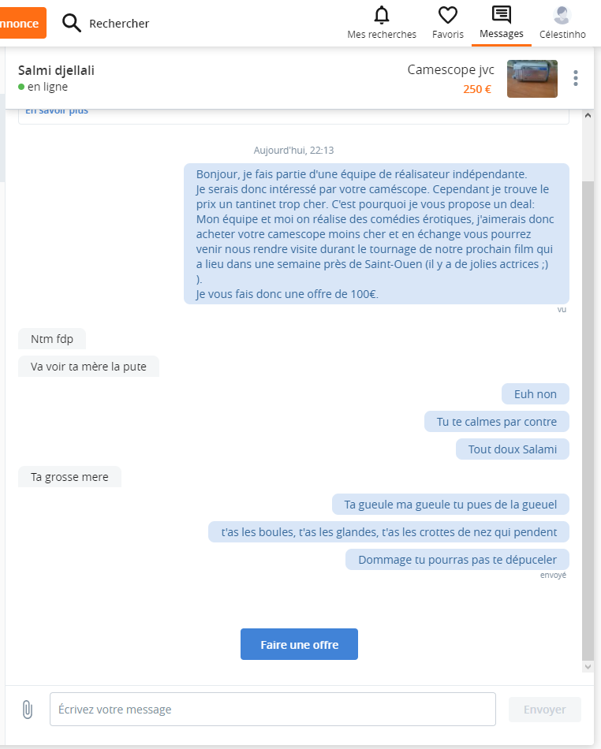Click the orange annonce button
This screenshot has width=601, height=749.
pyautogui.click(x=22, y=23)
